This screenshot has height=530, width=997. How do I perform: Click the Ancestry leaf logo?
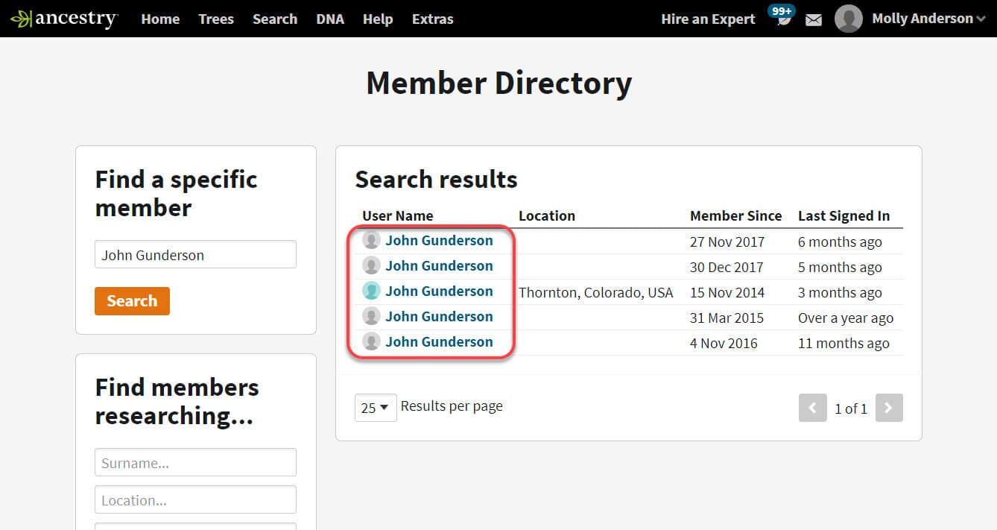tap(22, 18)
